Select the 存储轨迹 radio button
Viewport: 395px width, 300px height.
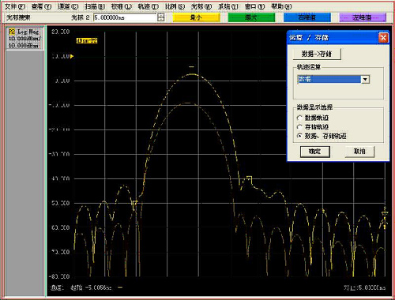pos(299,127)
